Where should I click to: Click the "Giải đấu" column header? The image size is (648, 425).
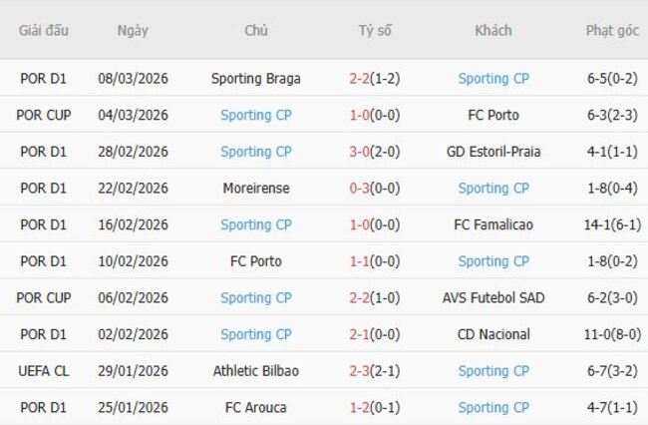(44, 30)
